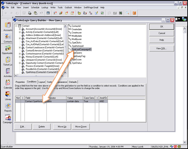Image resolution: width=188 pixels, height=149 pixels.
Task: Open the Library sidebar icon
Action: point(8,94)
